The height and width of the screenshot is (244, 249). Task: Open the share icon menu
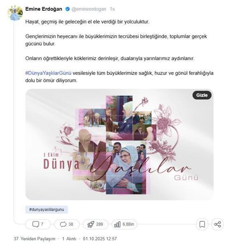[x=217, y=224]
